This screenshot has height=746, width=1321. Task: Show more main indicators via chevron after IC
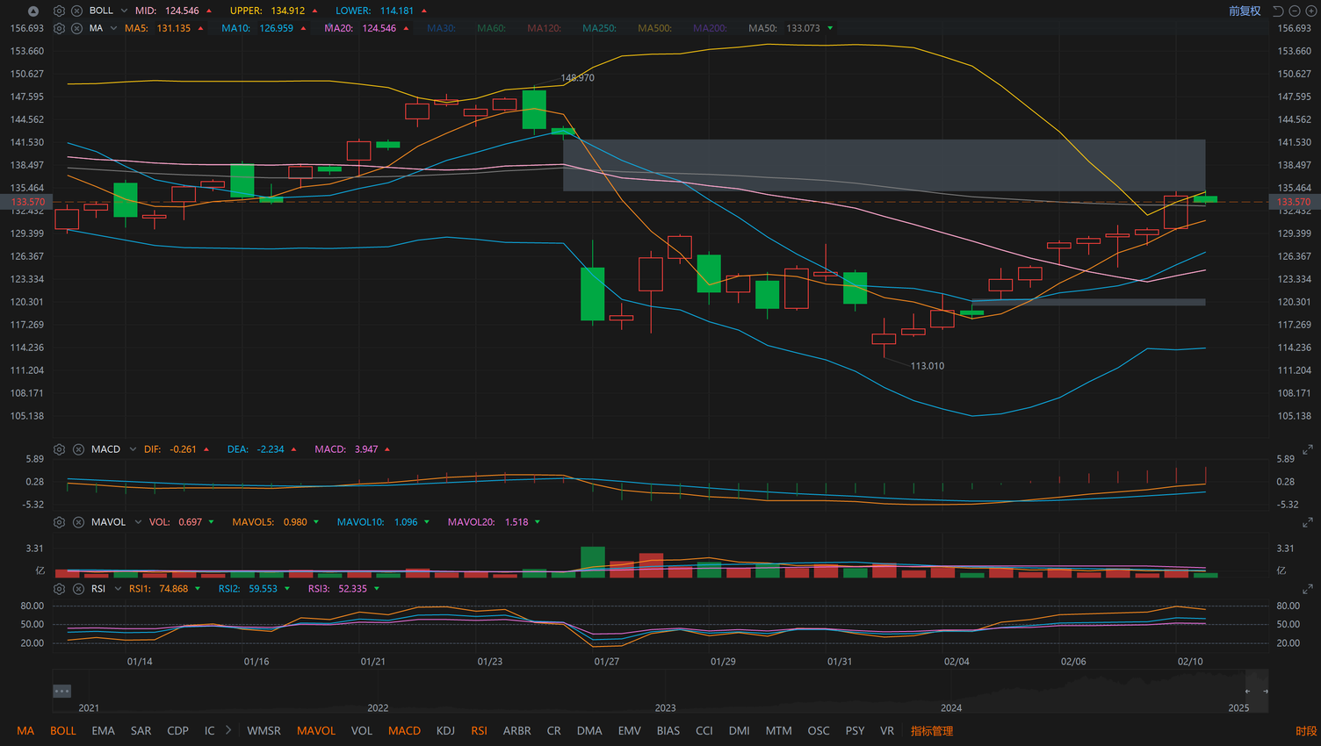pyautogui.click(x=228, y=729)
